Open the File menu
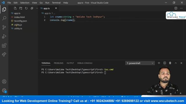This screenshot has height=104, width=186. coord(9,3)
